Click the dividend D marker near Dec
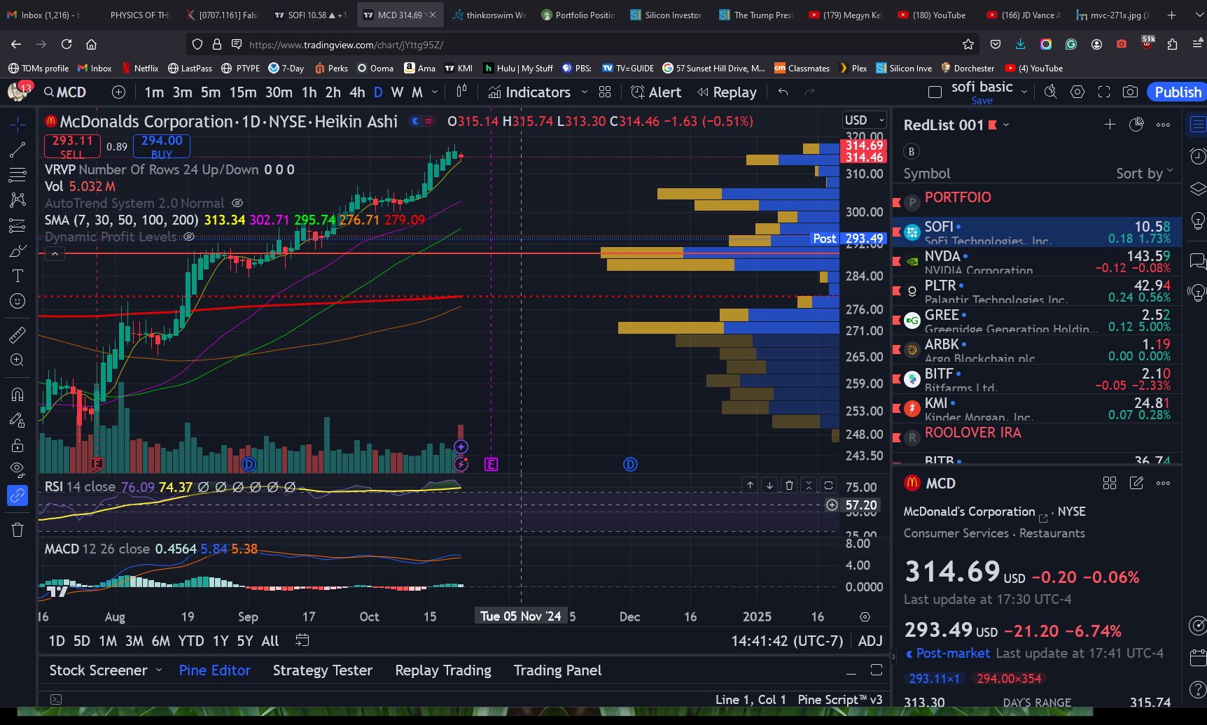This screenshot has height=725, width=1207. point(630,464)
